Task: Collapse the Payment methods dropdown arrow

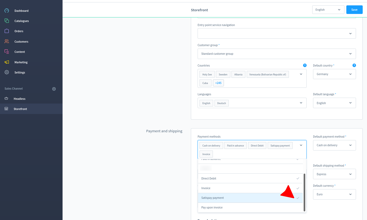Action: tap(301, 145)
